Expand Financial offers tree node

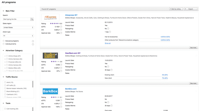click(x=5, y=62)
